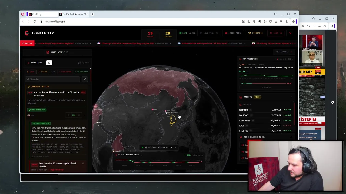The height and width of the screenshot is (194, 346).
Task: Click the feed Search input field
Action: pyautogui.click(x=52, y=79)
